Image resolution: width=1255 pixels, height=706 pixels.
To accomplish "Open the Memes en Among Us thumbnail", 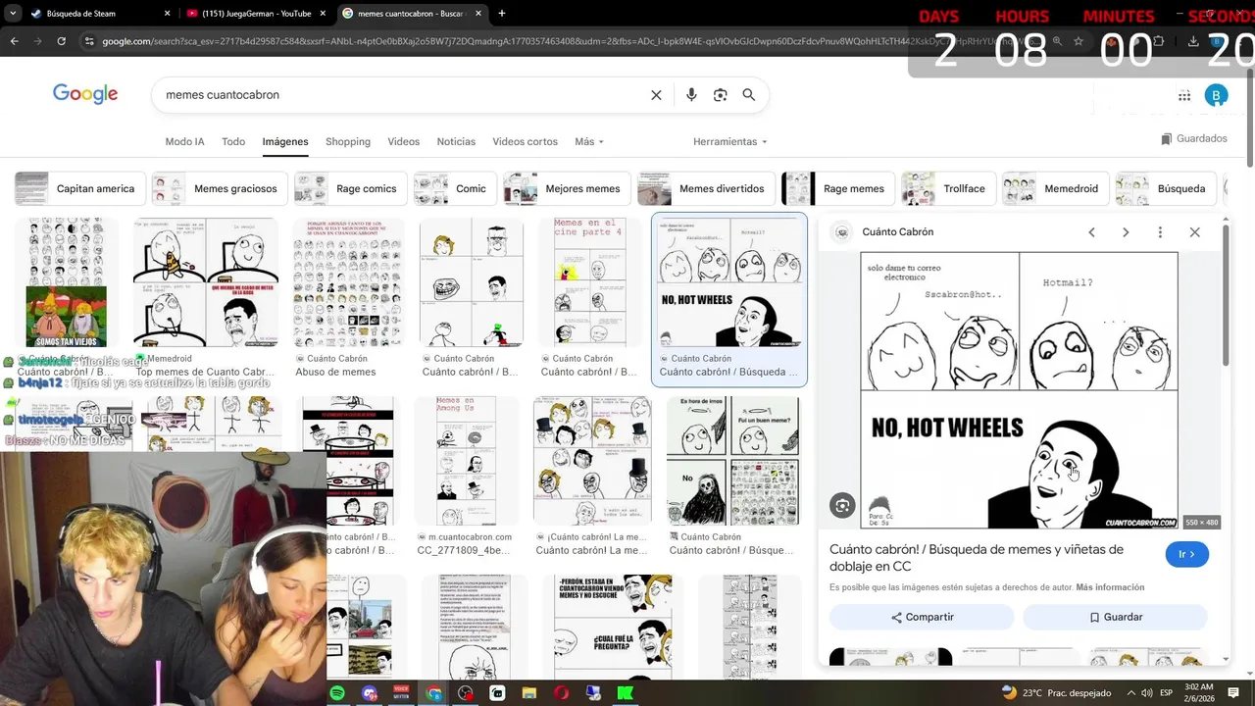I will click(x=465, y=461).
